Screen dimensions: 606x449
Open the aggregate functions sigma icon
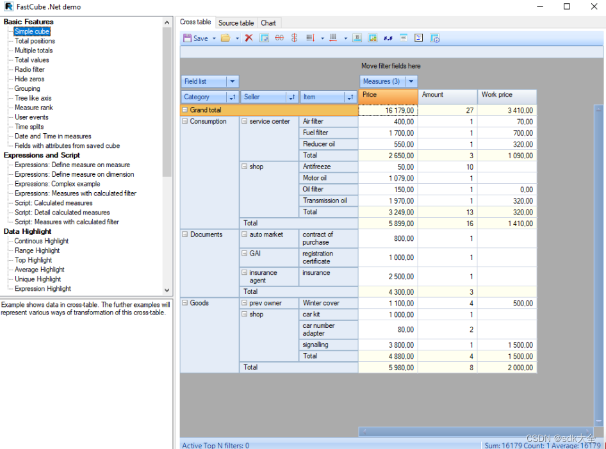pos(357,38)
